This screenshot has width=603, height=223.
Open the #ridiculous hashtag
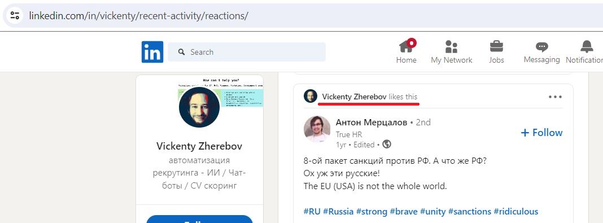[515, 212]
